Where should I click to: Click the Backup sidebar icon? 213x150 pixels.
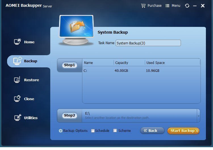coord(18,61)
